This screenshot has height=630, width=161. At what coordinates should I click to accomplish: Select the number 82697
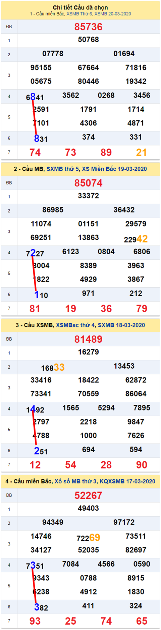[x=136, y=550]
